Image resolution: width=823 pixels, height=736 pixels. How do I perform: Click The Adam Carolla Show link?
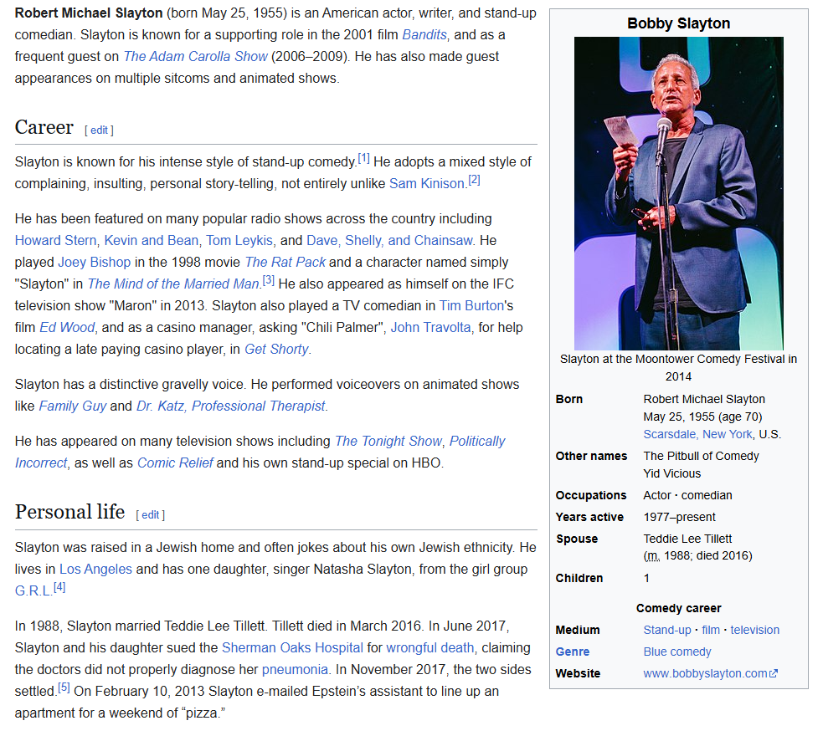point(195,57)
